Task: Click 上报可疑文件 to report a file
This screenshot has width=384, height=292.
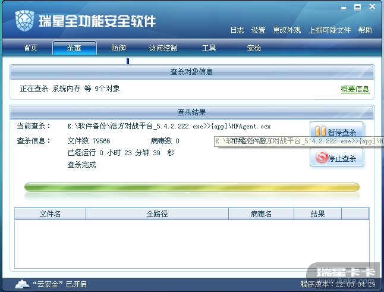Action: 329,30
